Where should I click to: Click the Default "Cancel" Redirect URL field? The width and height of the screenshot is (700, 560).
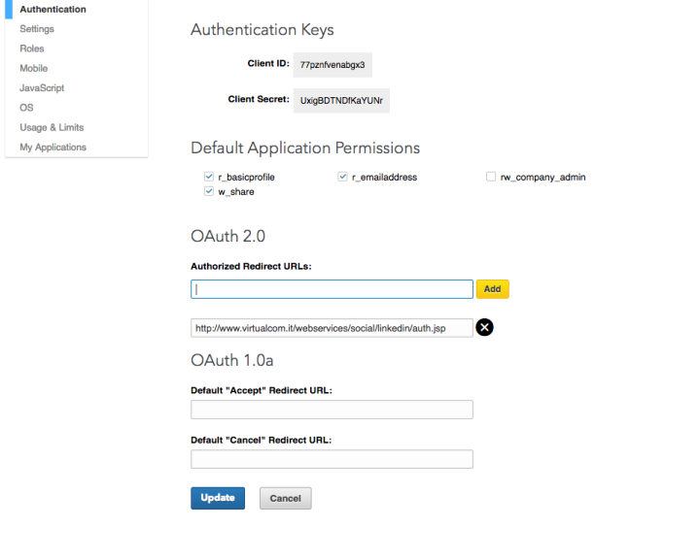332,459
